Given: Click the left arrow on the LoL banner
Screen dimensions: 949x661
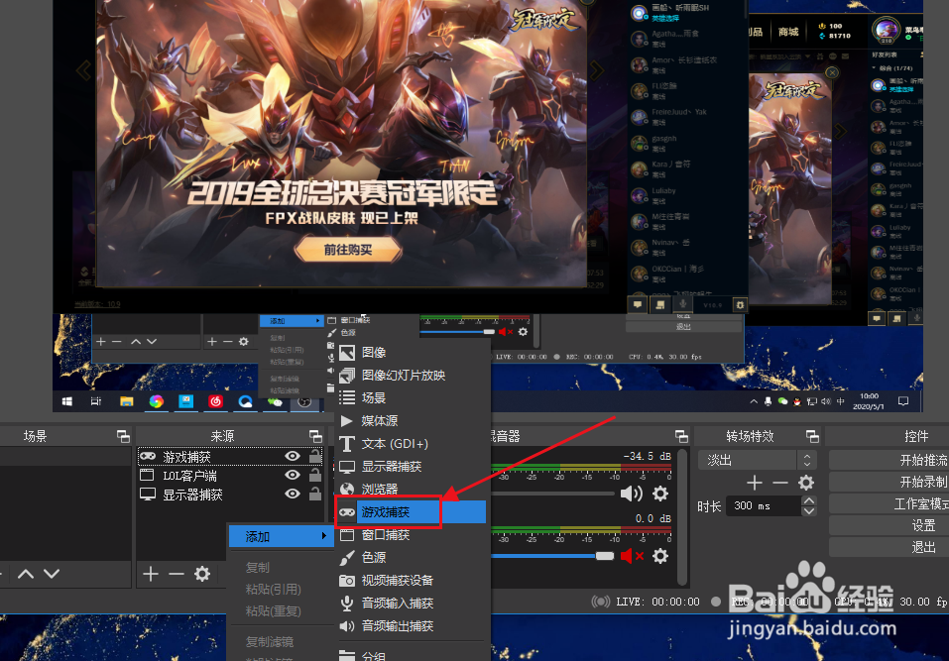Looking at the screenshot, I should pos(84,70).
